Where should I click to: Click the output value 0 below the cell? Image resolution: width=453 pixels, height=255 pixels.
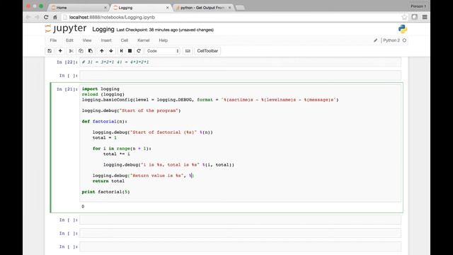[x=83, y=206]
